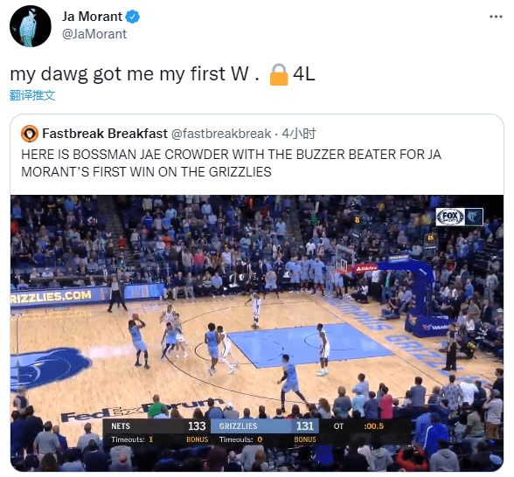
Task: Open the @JaMorant handle link
Action: (x=94, y=34)
